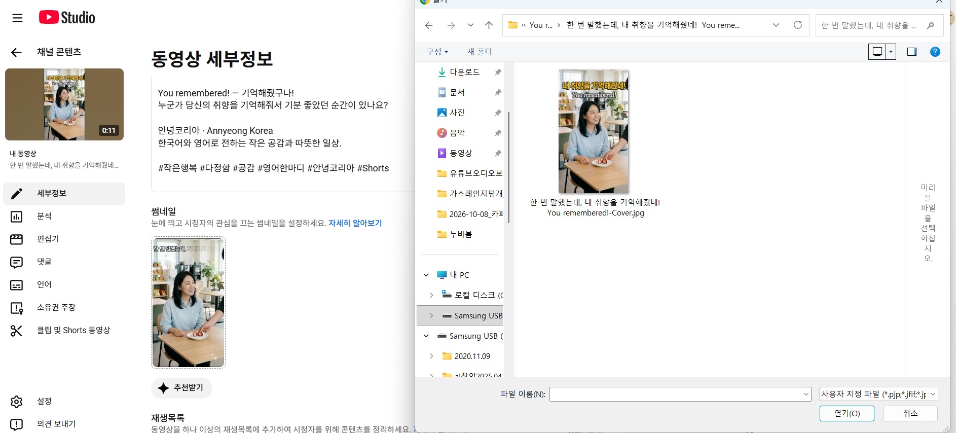Open the 0:11 video preview in sidebar

coord(64,104)
